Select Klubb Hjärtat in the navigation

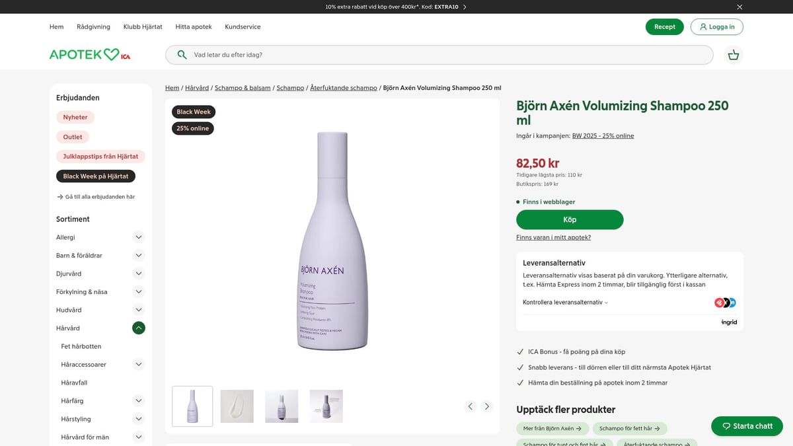click(x=142, y=26)
